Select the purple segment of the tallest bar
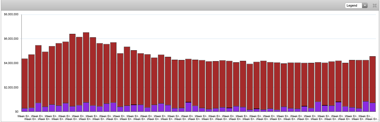Screen dimensions: 380x122 pyautogui.click(x=86, y=107)
